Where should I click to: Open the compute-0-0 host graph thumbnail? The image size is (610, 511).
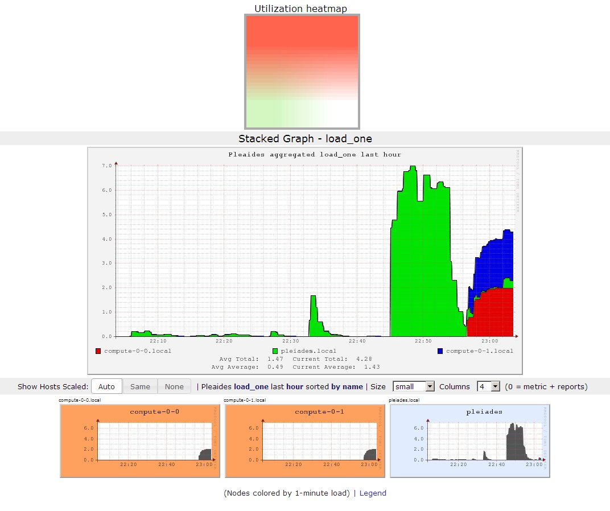pyautogui.click(x=140, y=441)
